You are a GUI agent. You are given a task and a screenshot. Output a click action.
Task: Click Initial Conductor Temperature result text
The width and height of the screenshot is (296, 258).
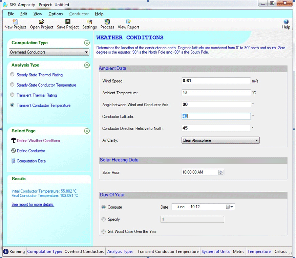[x=44, y=191]
